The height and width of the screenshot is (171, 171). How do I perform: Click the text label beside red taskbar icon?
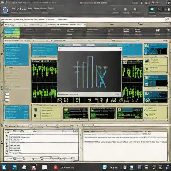67,167
